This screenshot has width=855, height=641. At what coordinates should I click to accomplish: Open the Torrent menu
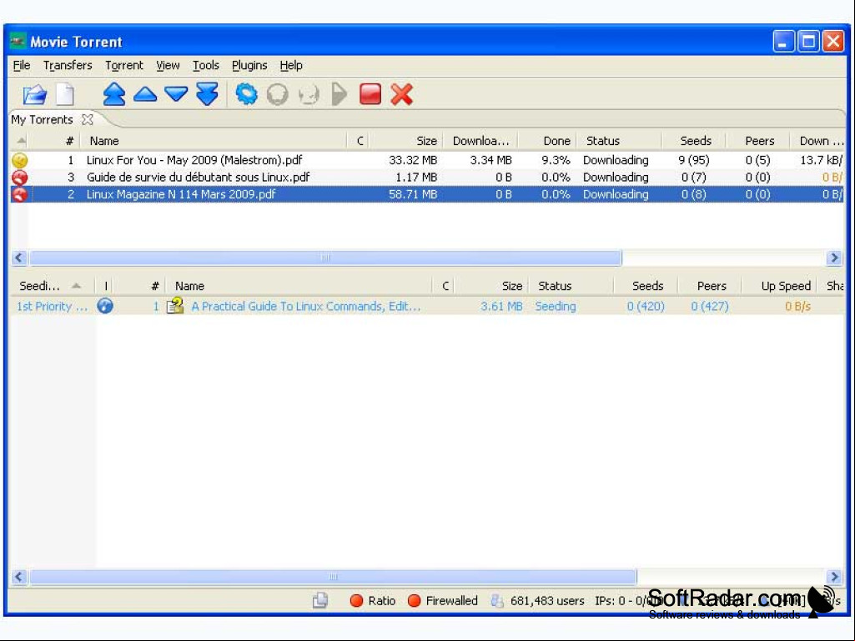point(124,65)
